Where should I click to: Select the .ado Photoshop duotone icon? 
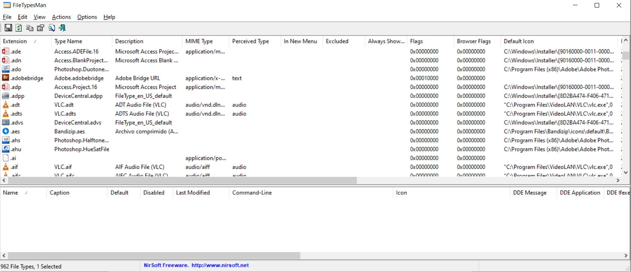click(6, 69)
